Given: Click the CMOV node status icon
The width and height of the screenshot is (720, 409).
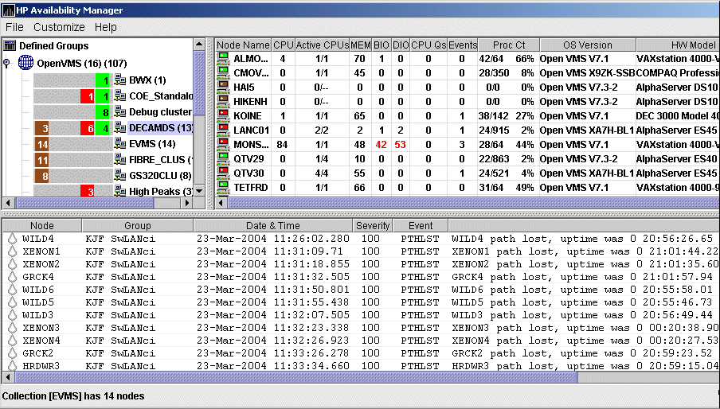Looking at the screenshot, I should 223,72.
